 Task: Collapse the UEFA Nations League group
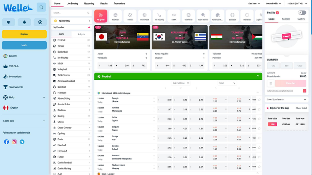point(258,92)
